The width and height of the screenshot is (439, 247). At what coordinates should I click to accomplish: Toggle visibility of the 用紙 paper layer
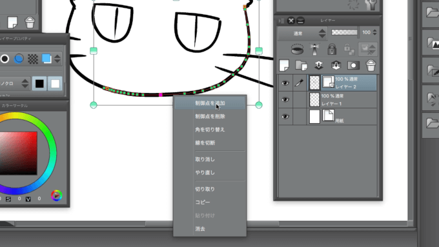click(285, 117)
